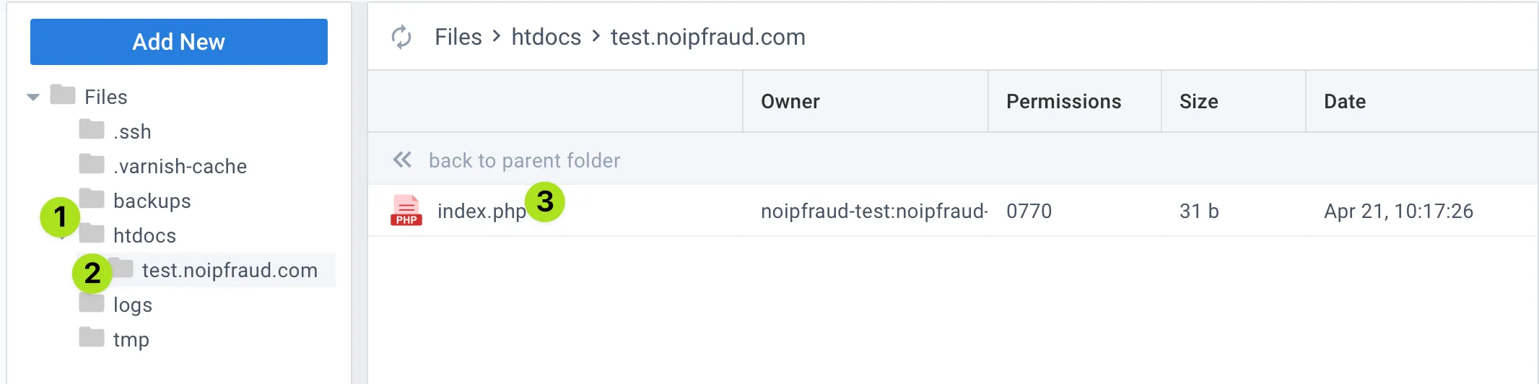This screenshot has width=1539, height=384.
Task: Select the index.php file name
Action: tap(481, 211)
